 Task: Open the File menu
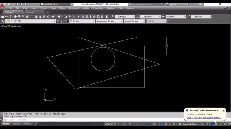(10, 8)
